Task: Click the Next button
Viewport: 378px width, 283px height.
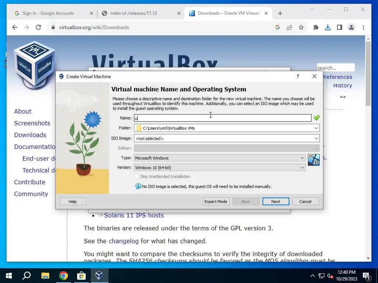Action: (x=275, y=202)
